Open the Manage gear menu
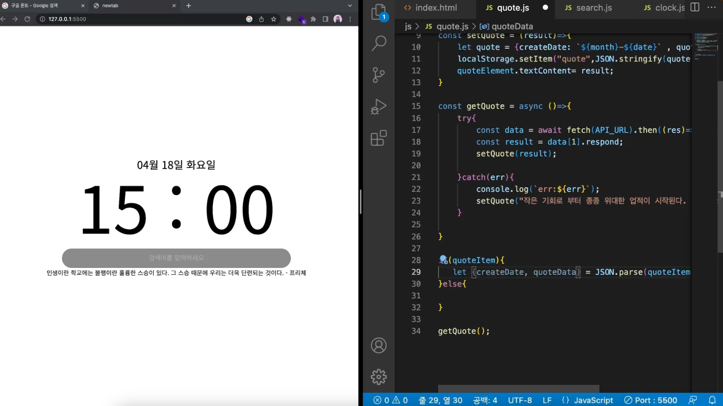 379,377
